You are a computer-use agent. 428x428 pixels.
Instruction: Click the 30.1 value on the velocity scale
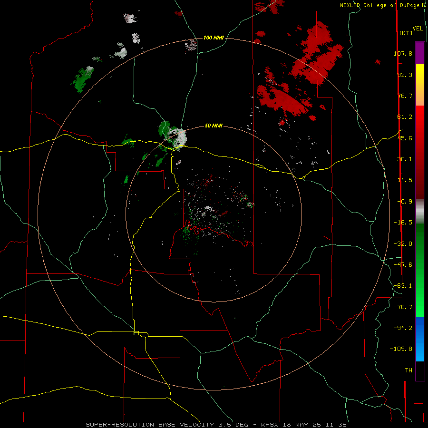click(x=405, y=159)
